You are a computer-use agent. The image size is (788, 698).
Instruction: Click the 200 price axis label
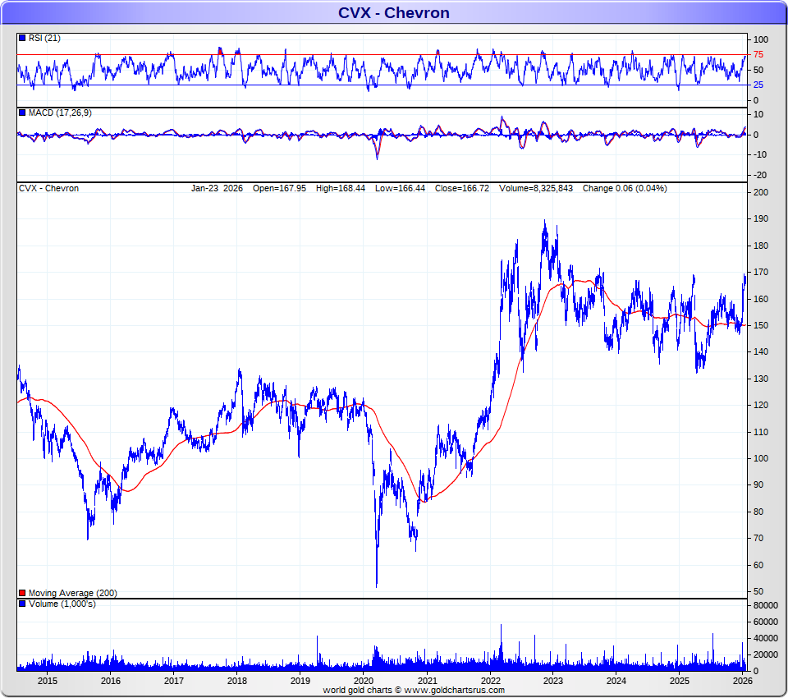click(x=761, y=192)
